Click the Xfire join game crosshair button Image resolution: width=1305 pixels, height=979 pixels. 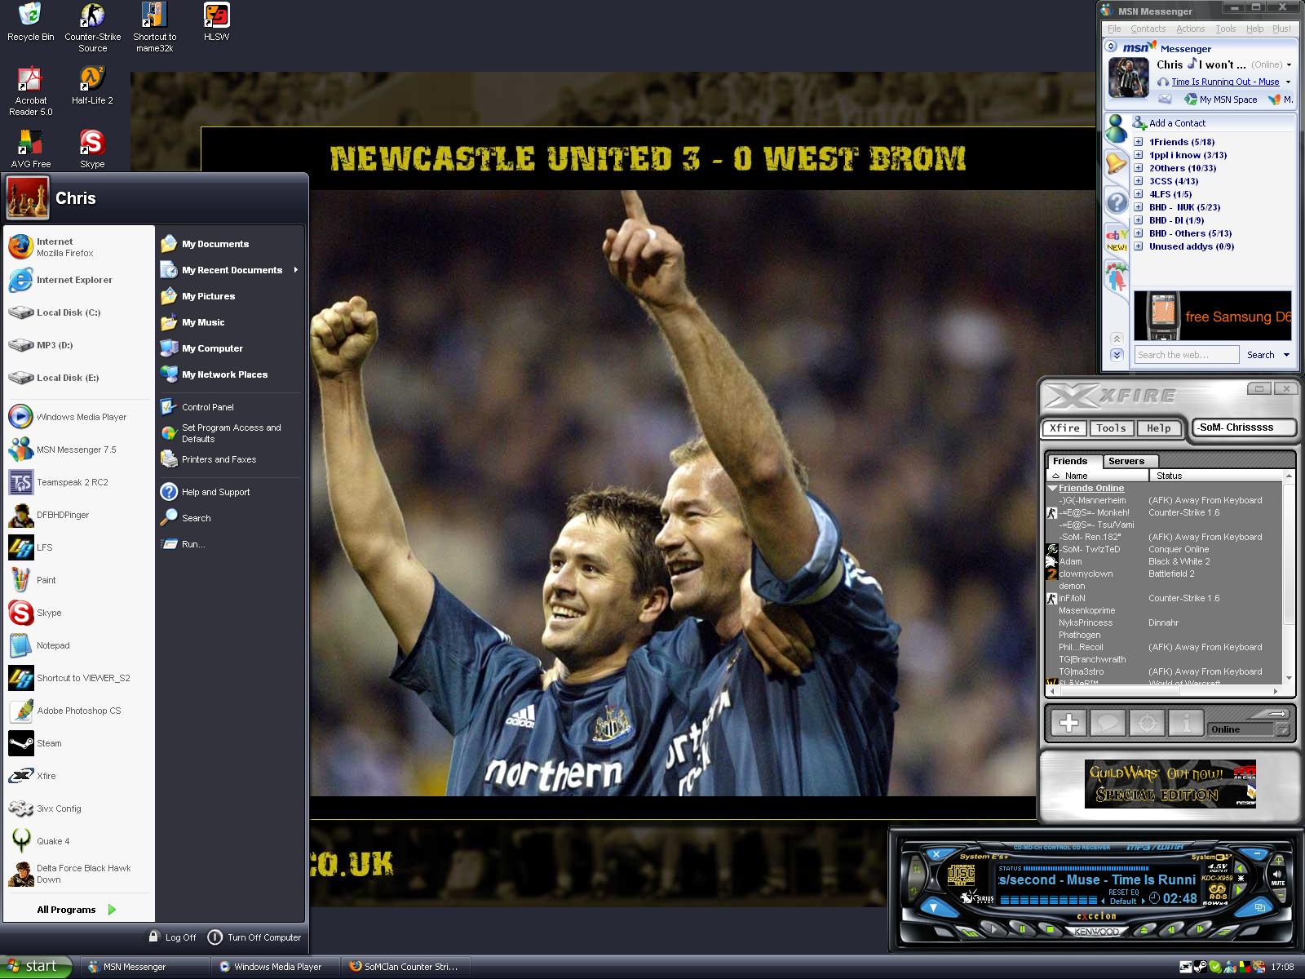(x=1147, y=723)
